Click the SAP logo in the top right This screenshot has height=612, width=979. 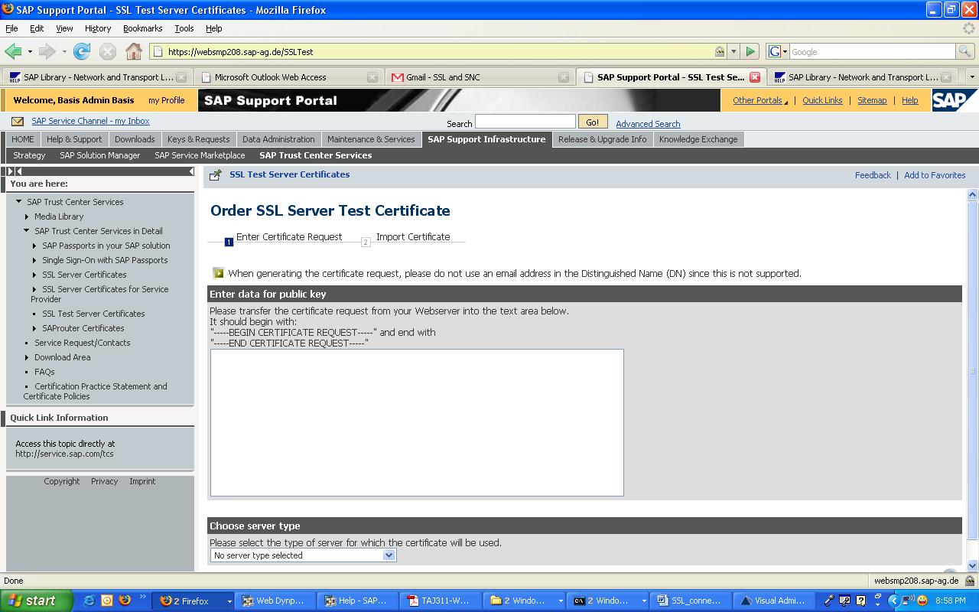click(954, 99)
